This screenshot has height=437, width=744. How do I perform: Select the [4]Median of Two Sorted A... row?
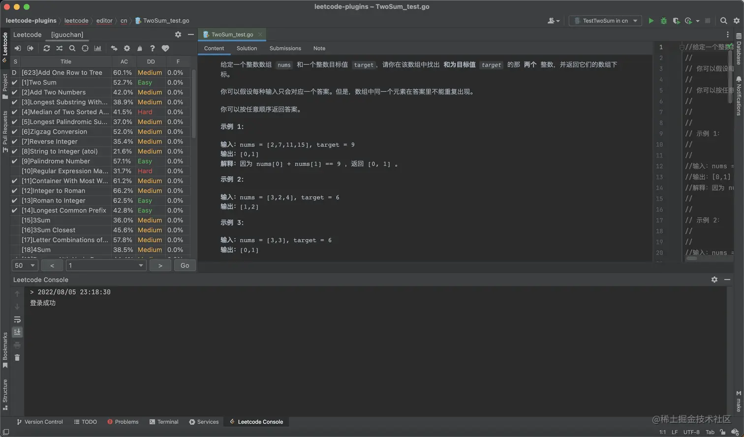pyautogui.click(x=101, y=112)
